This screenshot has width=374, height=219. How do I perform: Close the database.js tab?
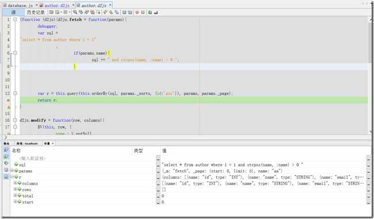tap(36, 5)
